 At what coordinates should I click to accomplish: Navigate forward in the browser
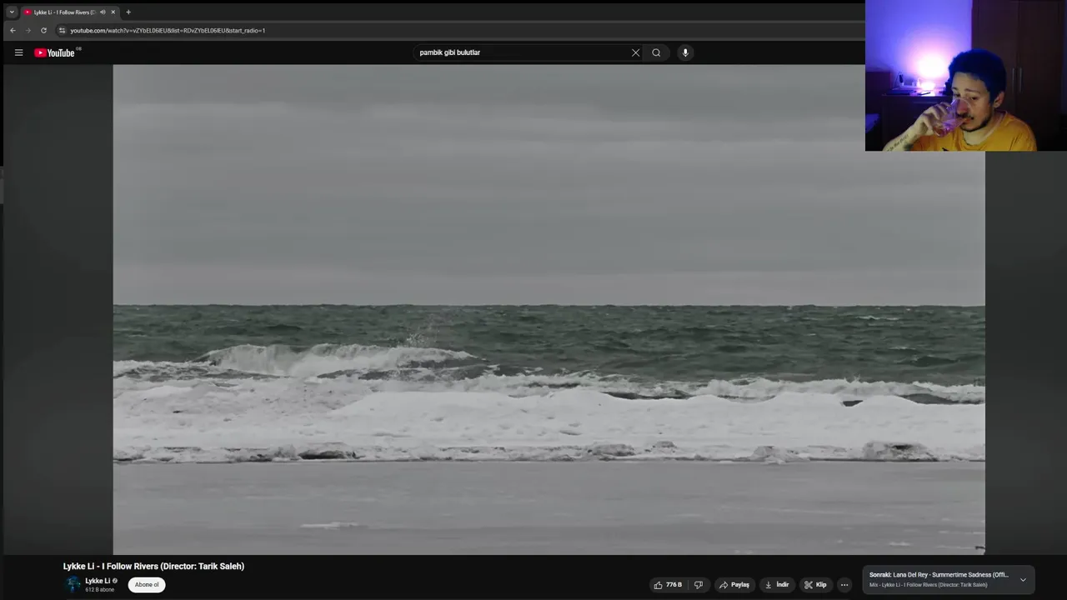(x=28, y=30)
